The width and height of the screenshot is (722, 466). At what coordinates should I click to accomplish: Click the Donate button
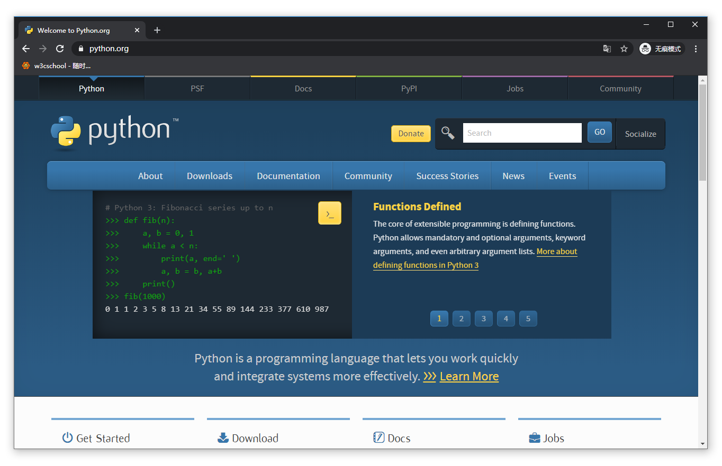411,133
